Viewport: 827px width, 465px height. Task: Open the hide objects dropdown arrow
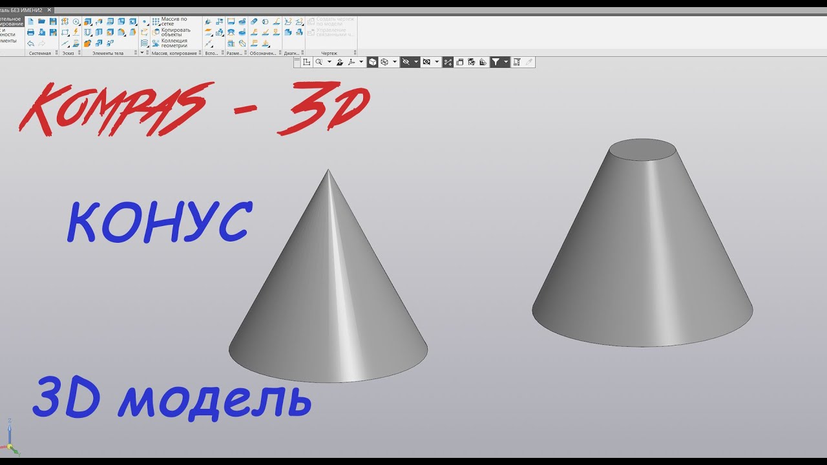pos(416,62)
